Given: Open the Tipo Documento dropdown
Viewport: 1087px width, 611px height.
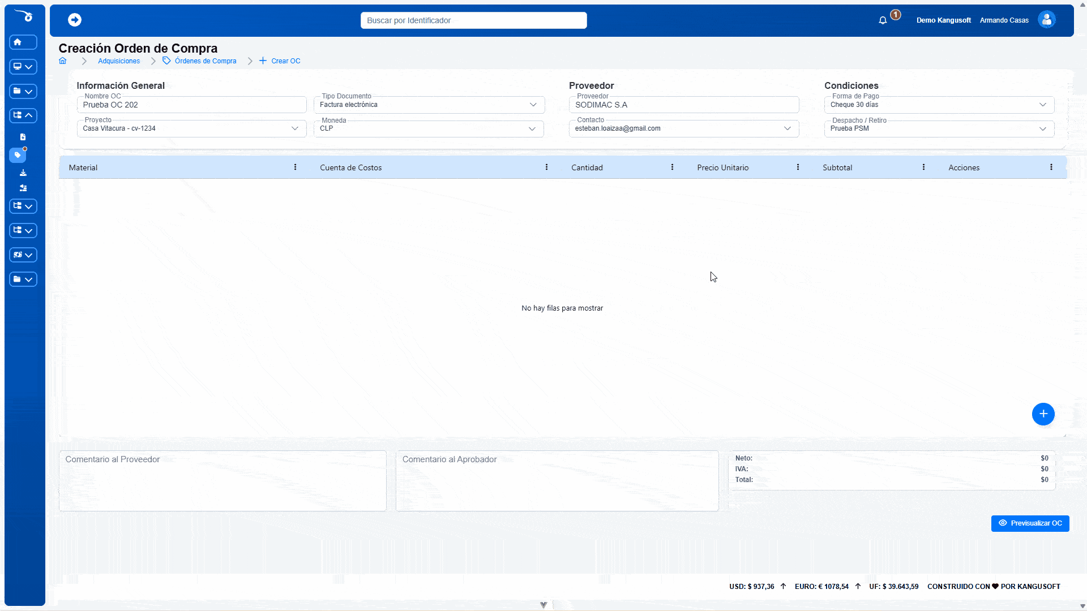Looking at the screenshot, I should point(429,105).
